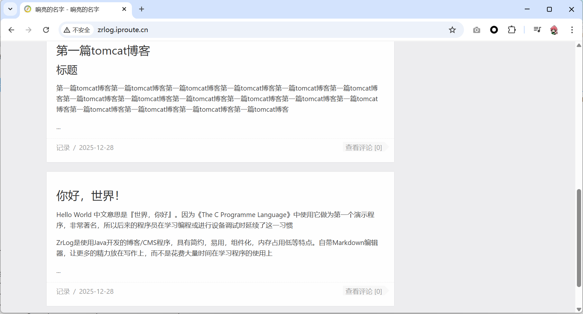Click the address bar URL field
Viewport: 583px width, 314px height.
(x=257, y=30)
